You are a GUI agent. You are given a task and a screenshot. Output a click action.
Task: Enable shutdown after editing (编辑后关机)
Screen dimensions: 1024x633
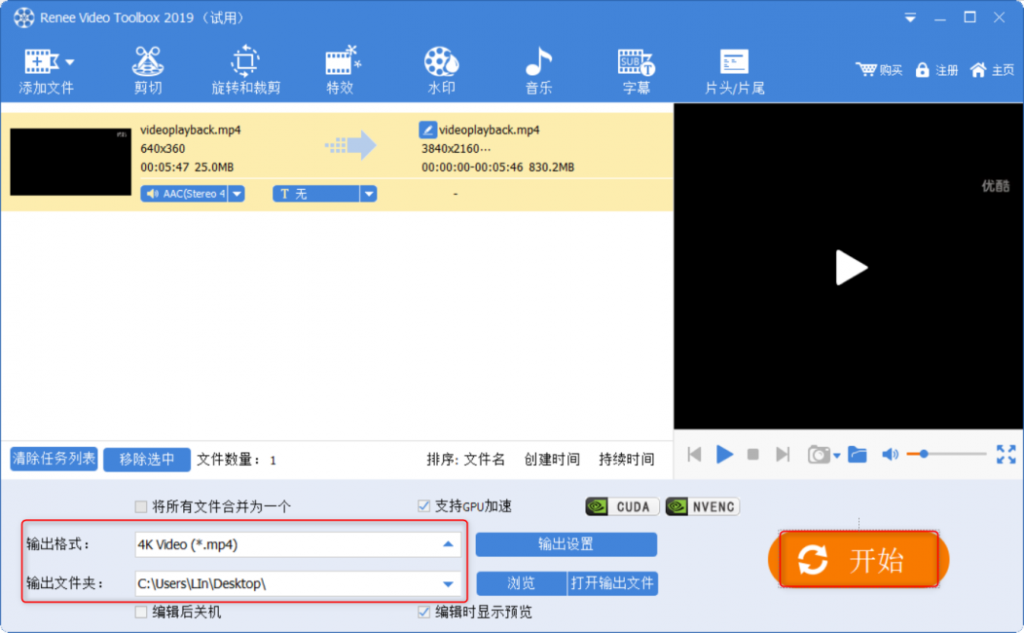point(140,613)
